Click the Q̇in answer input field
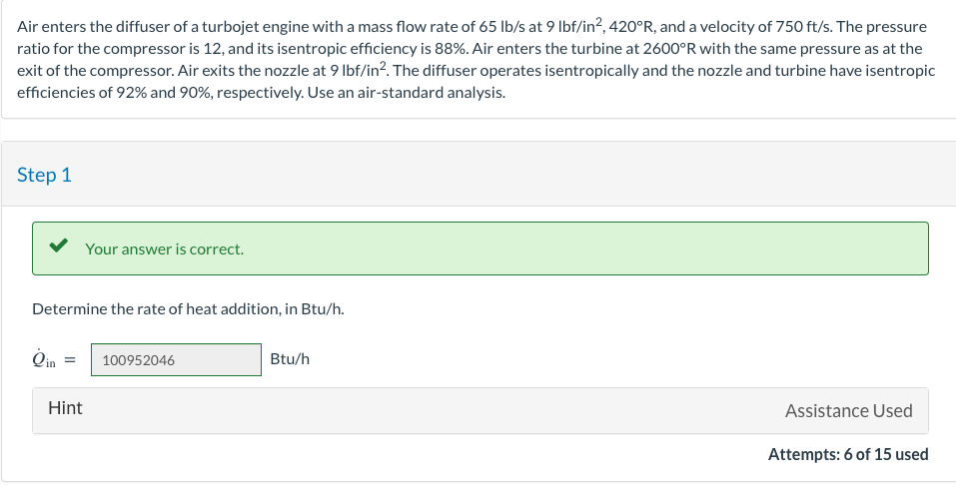Screen dimensions: 956x485 [x=176, y=360]
